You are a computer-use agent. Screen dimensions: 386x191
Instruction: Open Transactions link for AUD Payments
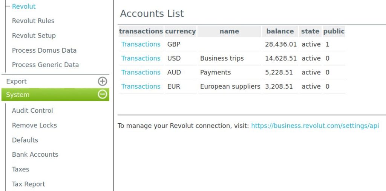click(x=141, y=72)
